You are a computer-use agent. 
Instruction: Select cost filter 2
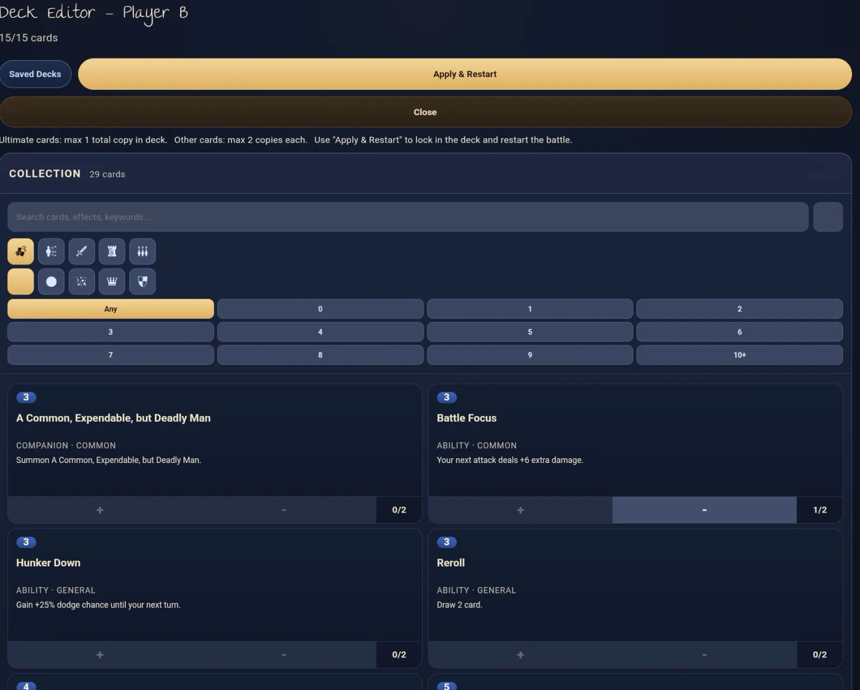click(x=740, y=309)
